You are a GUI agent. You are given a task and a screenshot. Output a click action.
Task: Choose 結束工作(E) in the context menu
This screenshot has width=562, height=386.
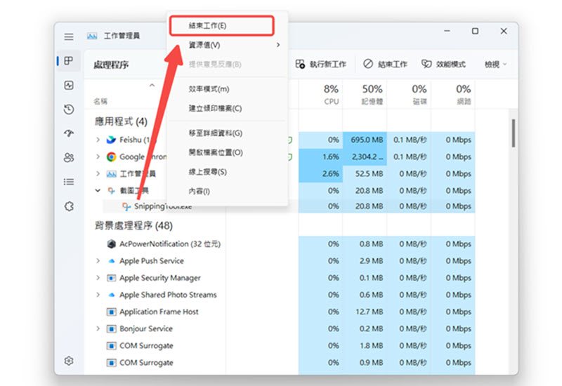click(221, 26)
